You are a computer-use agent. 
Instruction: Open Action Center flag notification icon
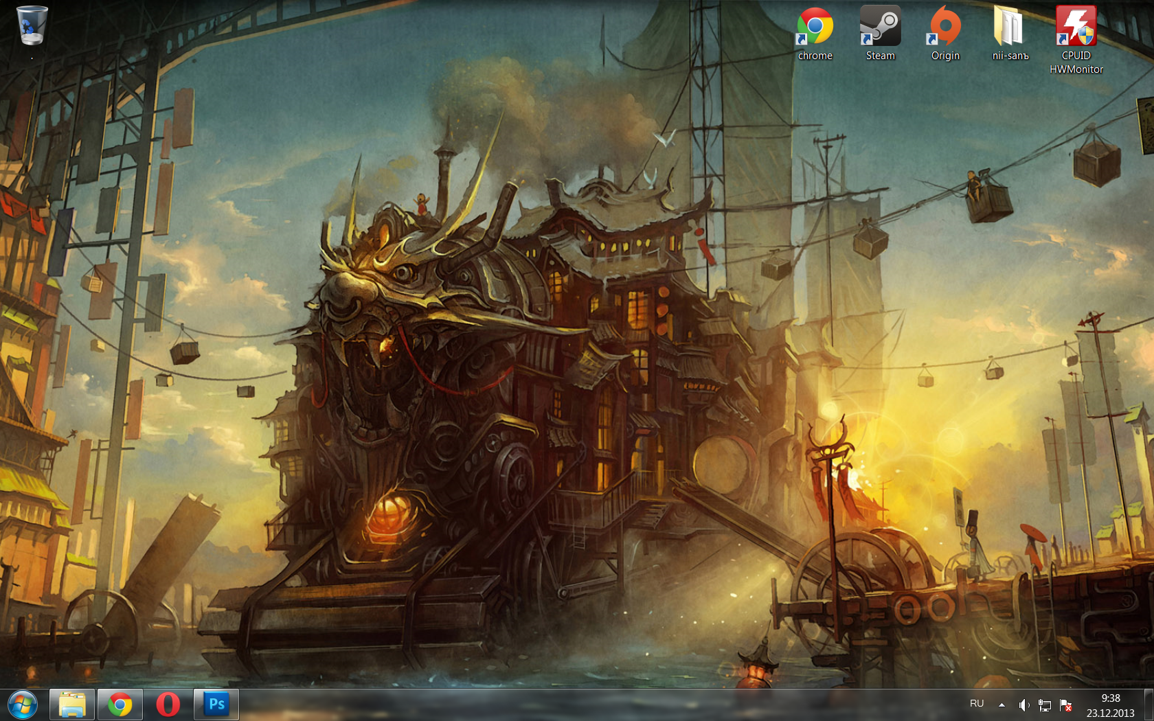pos(1066,705)
